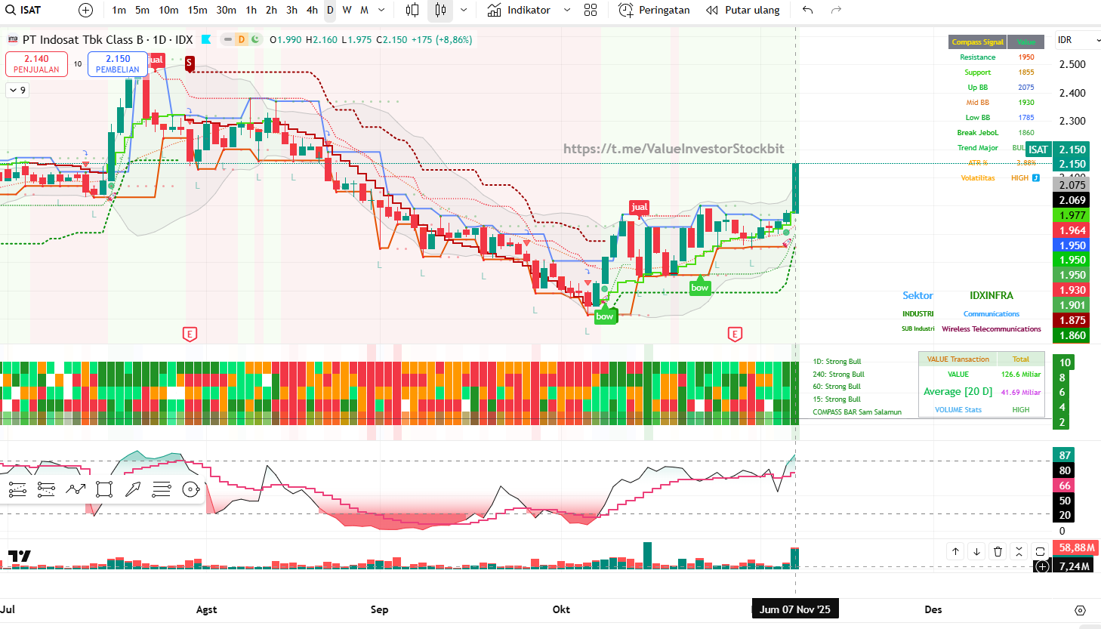Click the ISAT price label on the scale

[1038, 150]
